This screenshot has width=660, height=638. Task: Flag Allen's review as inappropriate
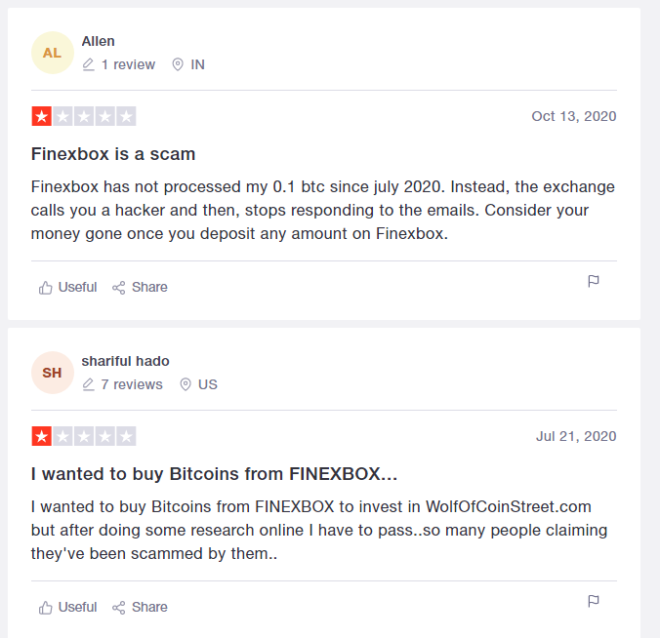tap(594, 282)
